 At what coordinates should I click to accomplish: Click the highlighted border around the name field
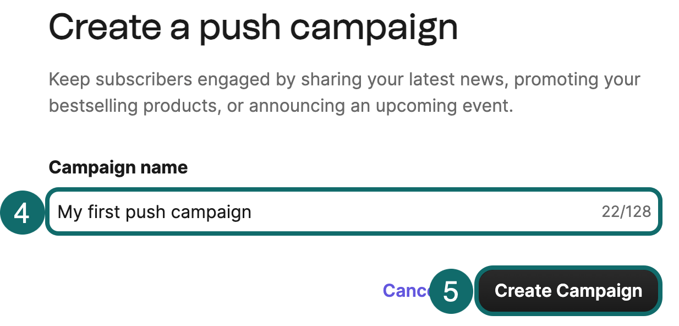[x=352, y=191]
